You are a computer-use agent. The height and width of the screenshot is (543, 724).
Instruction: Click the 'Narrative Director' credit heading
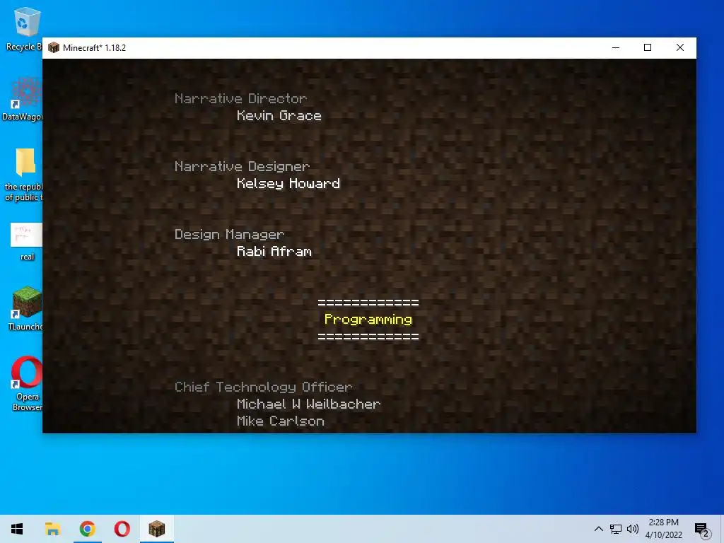pyautogui.click(x=240, y=98)
